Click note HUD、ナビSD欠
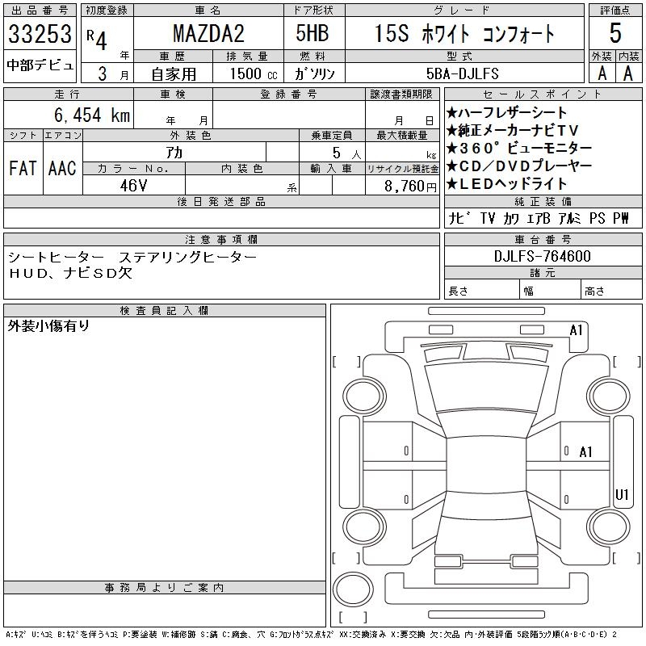The image size is (646, 646). point(70,273)
